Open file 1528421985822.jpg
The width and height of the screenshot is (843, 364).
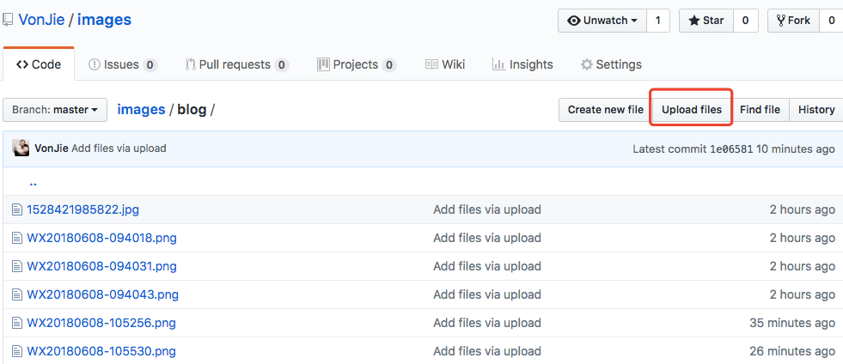pos(82,209)
